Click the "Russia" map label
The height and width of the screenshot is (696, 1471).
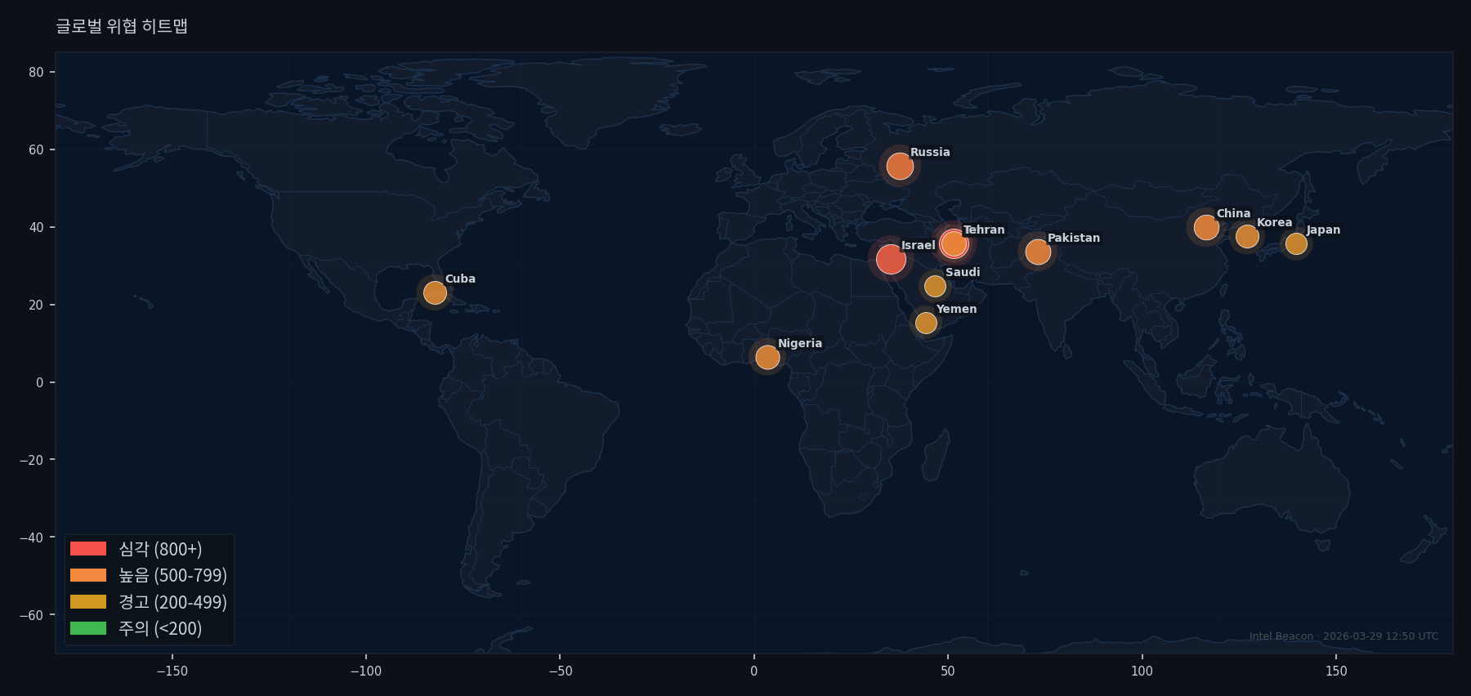coord(930,152)
